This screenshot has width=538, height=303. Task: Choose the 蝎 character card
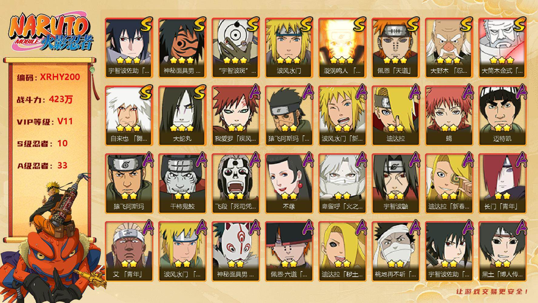click(449, 115)
